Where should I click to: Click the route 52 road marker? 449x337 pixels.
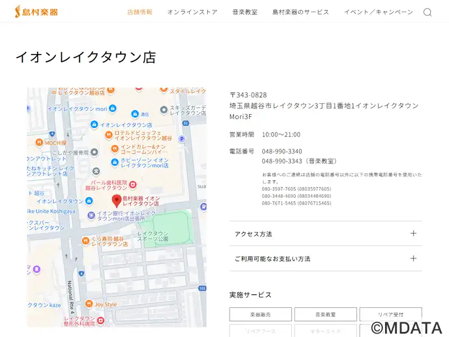[186, 123]
